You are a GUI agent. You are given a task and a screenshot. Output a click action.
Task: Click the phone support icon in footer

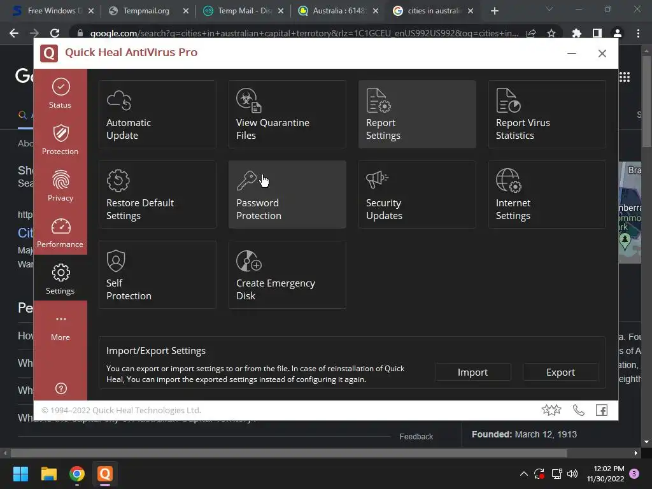pyautogui.click(x=578, y=411)
